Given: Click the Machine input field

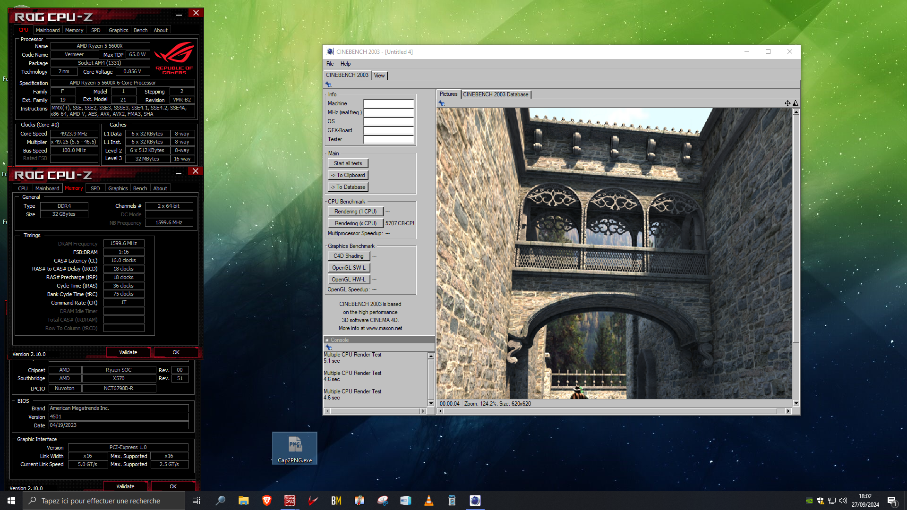Looking at the screenshot, I should point(388,103).
